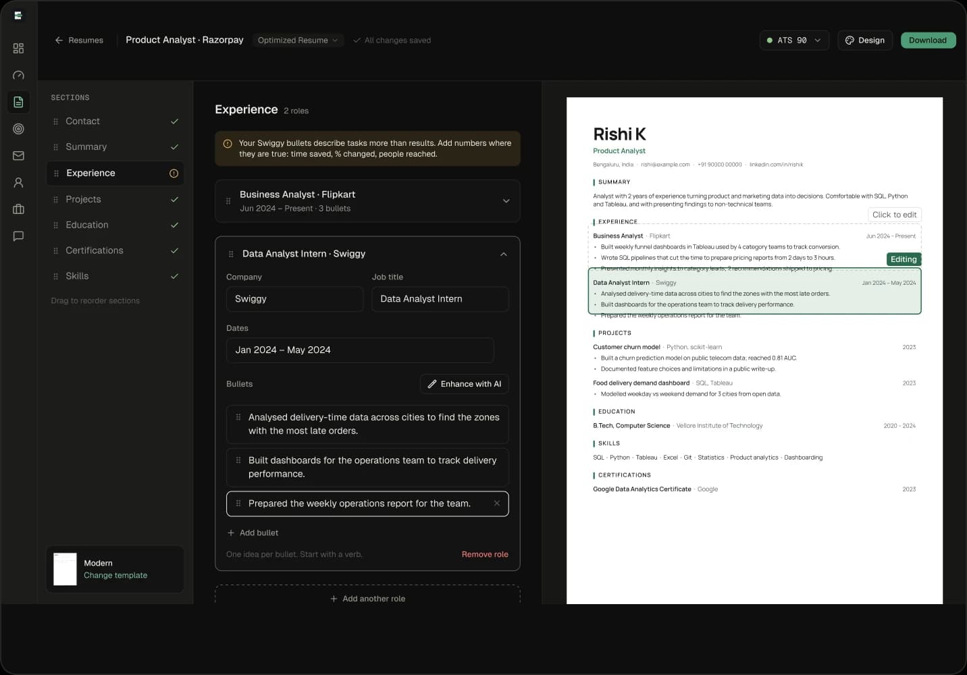Open the profile person icon in sidebar
Screen dimensions: 967x675
[18, 182]
